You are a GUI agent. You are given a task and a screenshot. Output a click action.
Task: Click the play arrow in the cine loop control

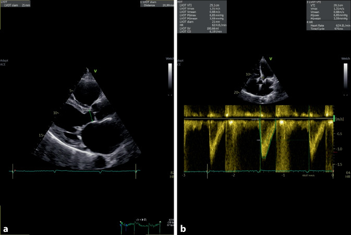coord(142,220)
